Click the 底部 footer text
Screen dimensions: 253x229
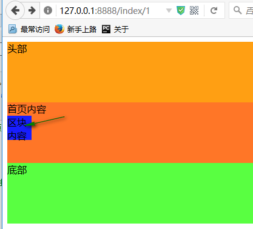tap(17, 170)
